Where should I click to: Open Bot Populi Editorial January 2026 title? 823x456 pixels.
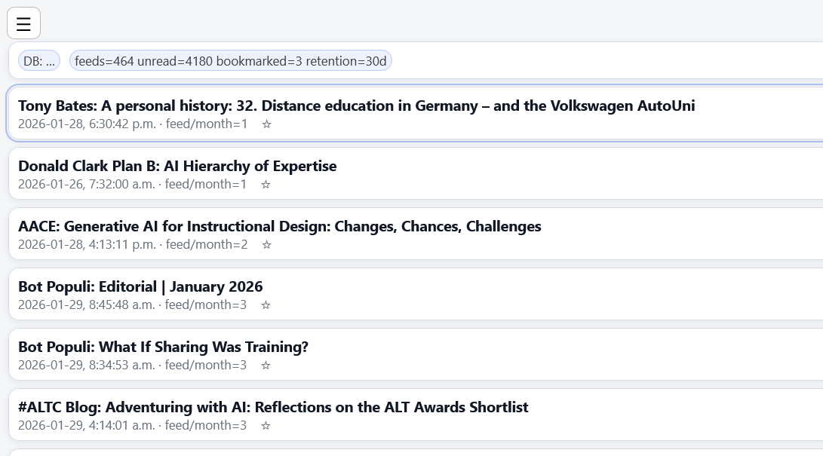pyautogui.click(x=140, y=286)
